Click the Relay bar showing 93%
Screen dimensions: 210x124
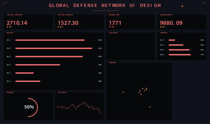54,48
